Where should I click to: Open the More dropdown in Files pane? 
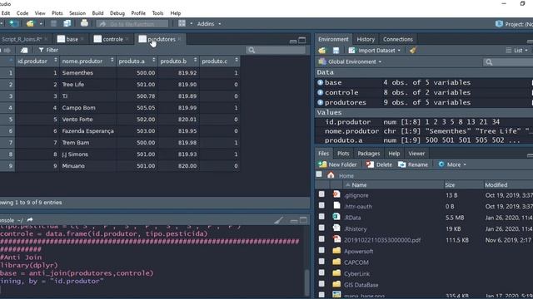(452, 164)
